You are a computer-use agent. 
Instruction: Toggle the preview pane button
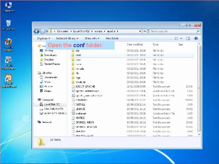click(188, 38)
